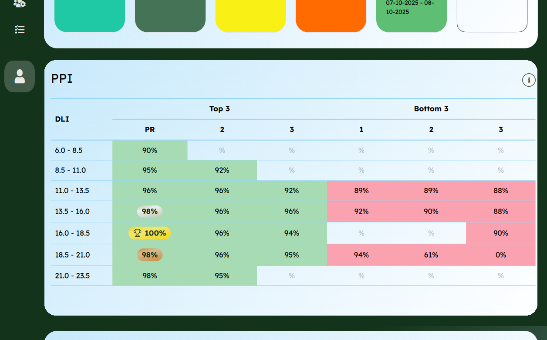Click the 94% cell in row 16.0 - 18.5

pyautogui.click(x=292, y=233)
